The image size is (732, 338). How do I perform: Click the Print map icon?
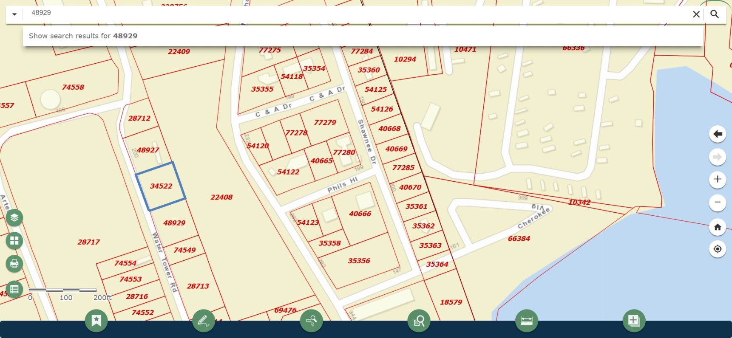coord(14,264)
